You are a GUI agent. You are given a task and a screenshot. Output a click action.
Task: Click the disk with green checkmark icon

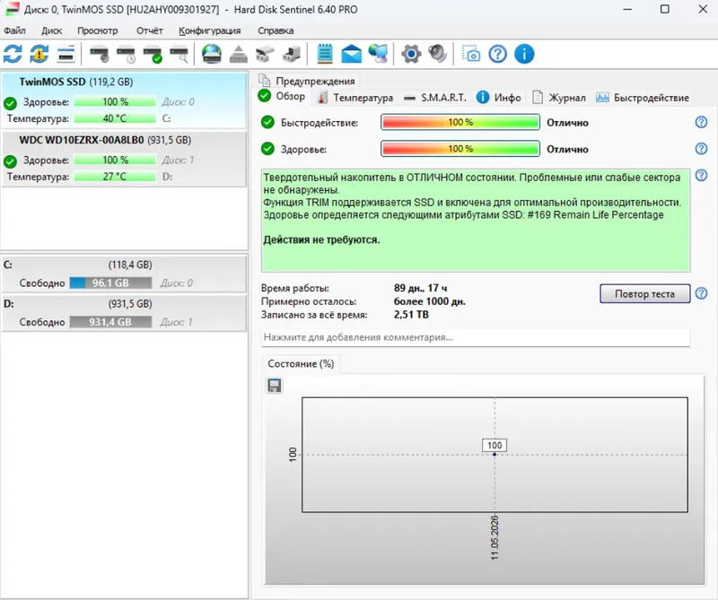point(153,54)
